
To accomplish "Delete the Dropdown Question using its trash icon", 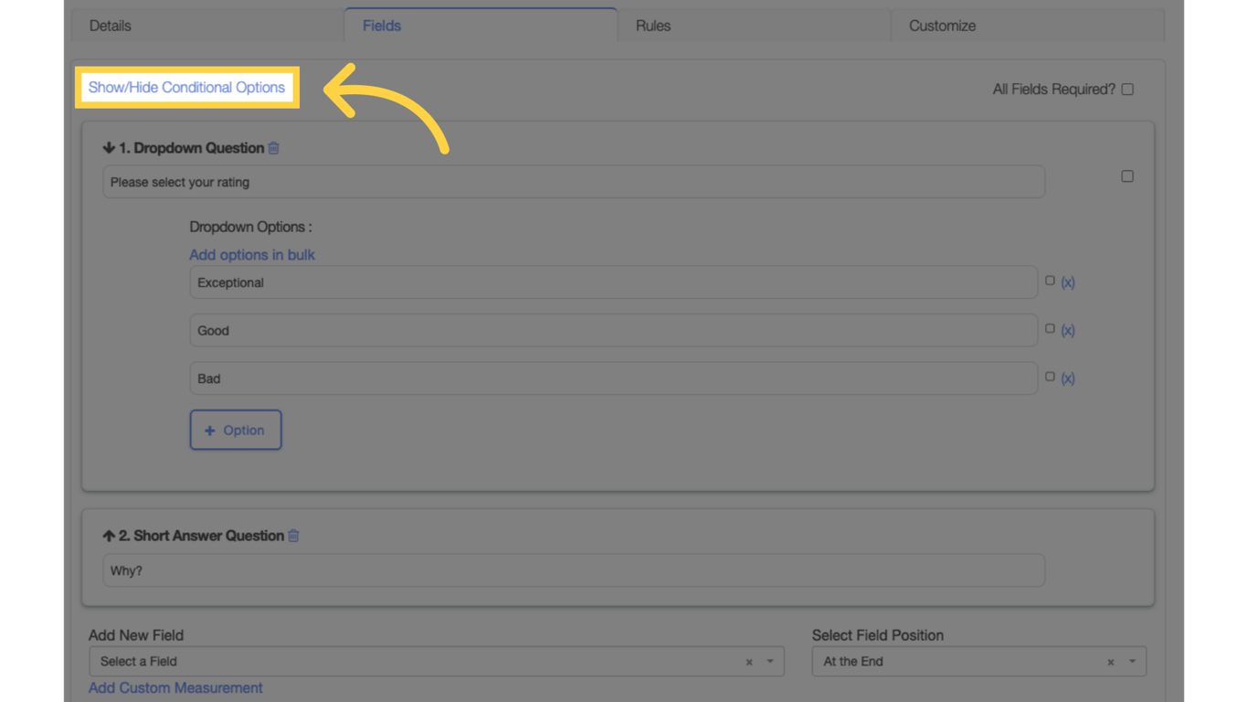I will 272,147.
